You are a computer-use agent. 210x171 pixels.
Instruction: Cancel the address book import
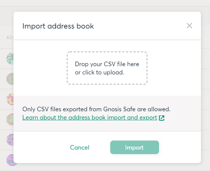pos(79,147)
